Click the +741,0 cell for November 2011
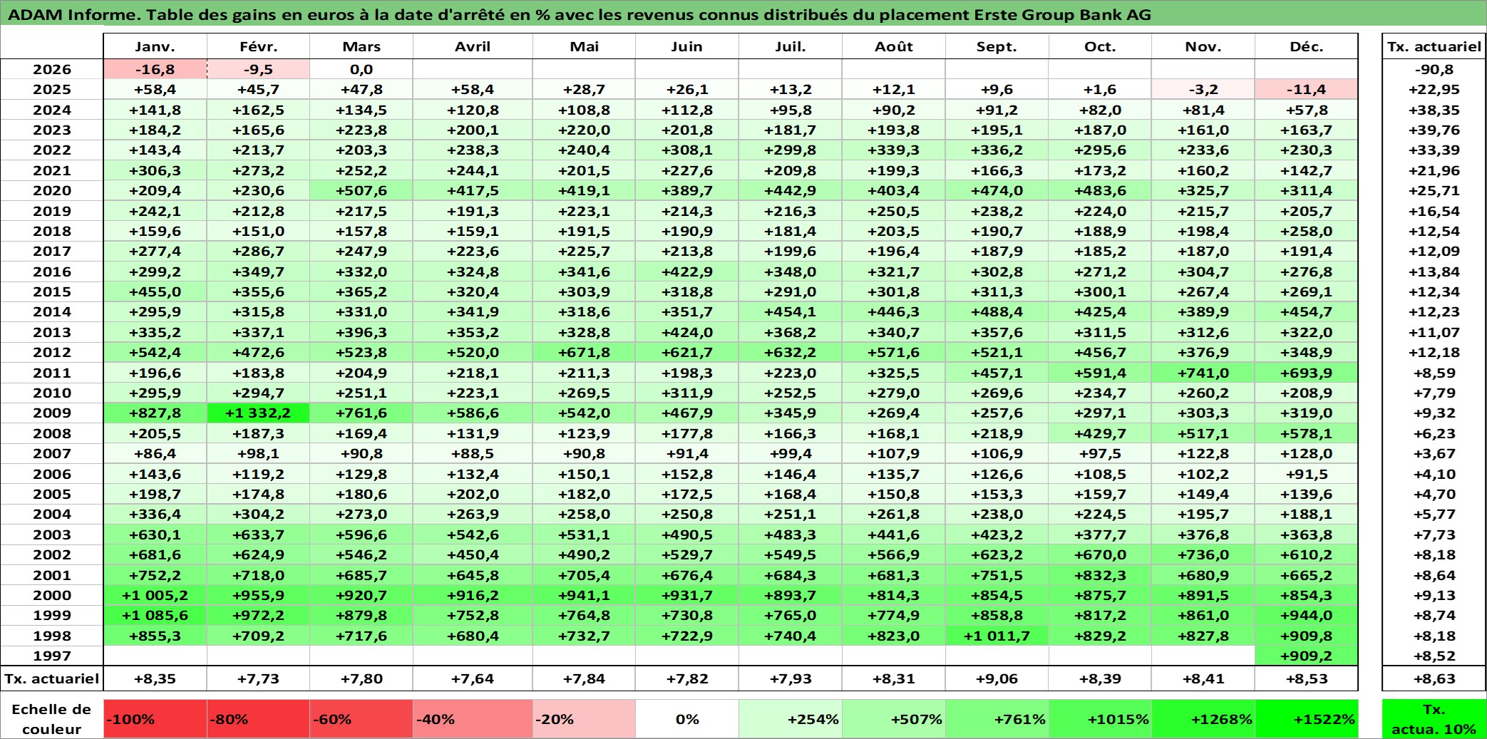The width and height of the screenshot is (1487, 739). point(1203,373)
